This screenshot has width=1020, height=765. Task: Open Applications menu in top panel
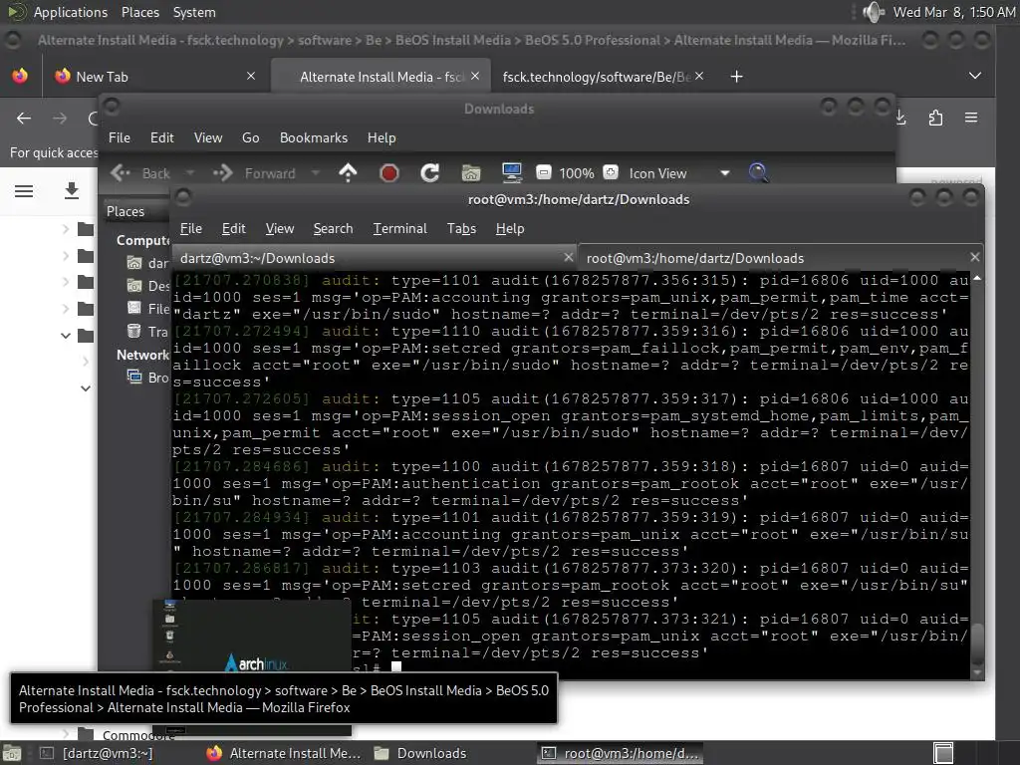[x=71, y=12]
